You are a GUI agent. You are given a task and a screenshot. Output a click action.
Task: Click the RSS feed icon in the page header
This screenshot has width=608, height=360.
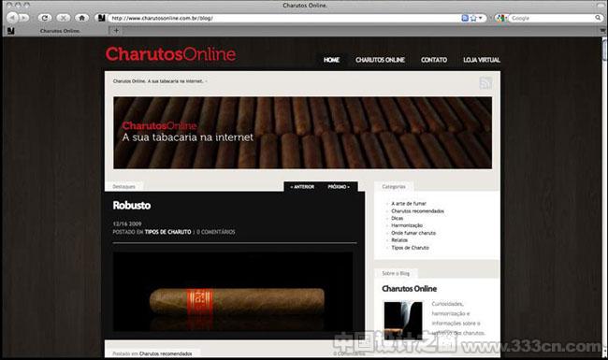coord(485,82)
